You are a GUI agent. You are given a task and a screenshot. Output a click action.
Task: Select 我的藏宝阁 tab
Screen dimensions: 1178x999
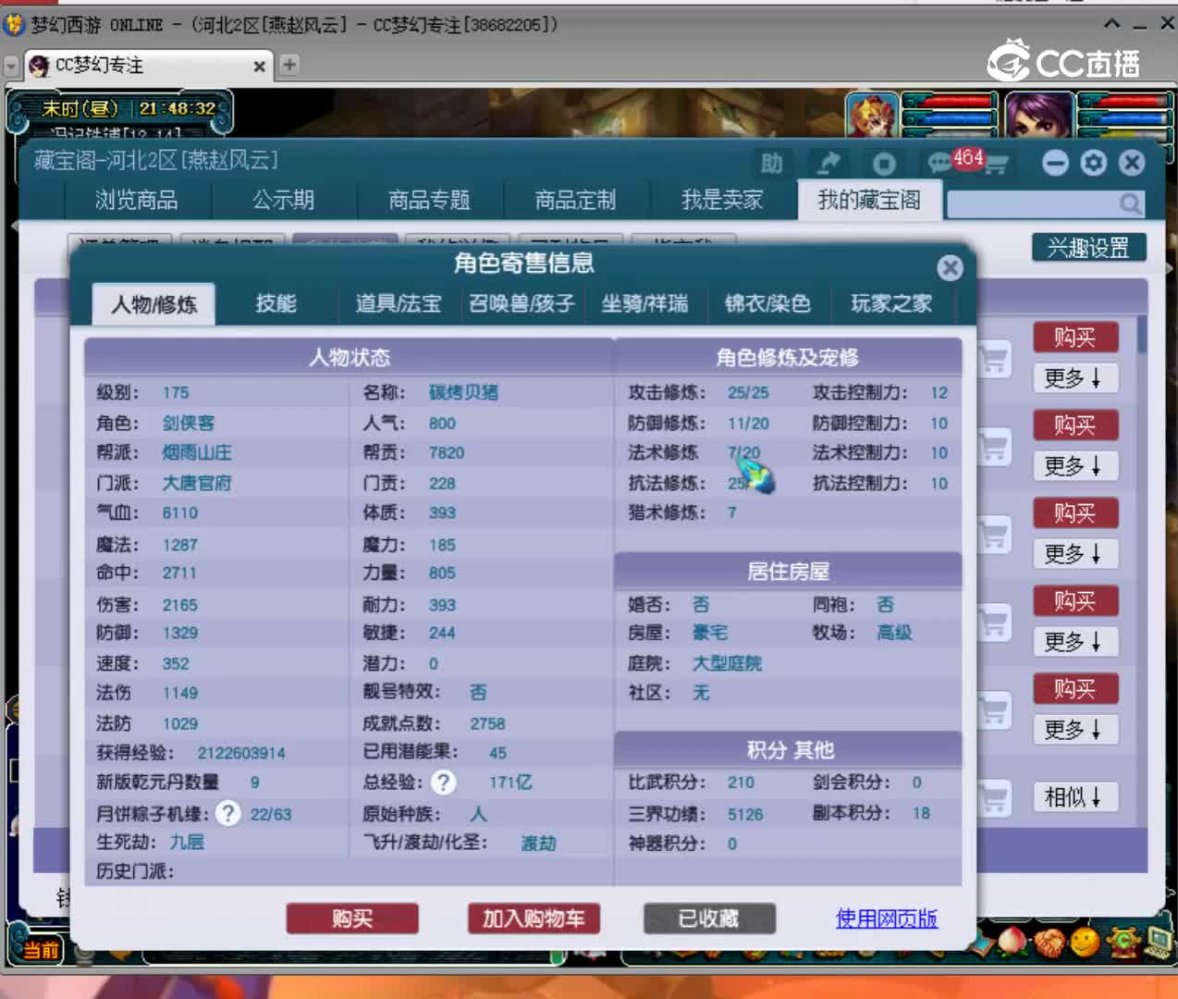869,200
